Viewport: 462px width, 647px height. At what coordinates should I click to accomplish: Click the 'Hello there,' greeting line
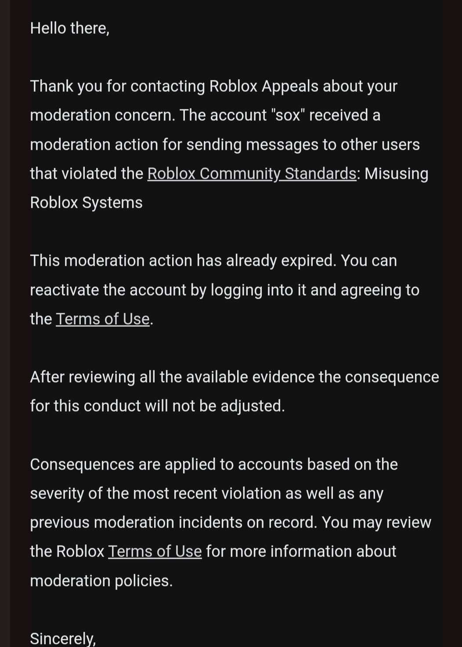coord(70,28)
